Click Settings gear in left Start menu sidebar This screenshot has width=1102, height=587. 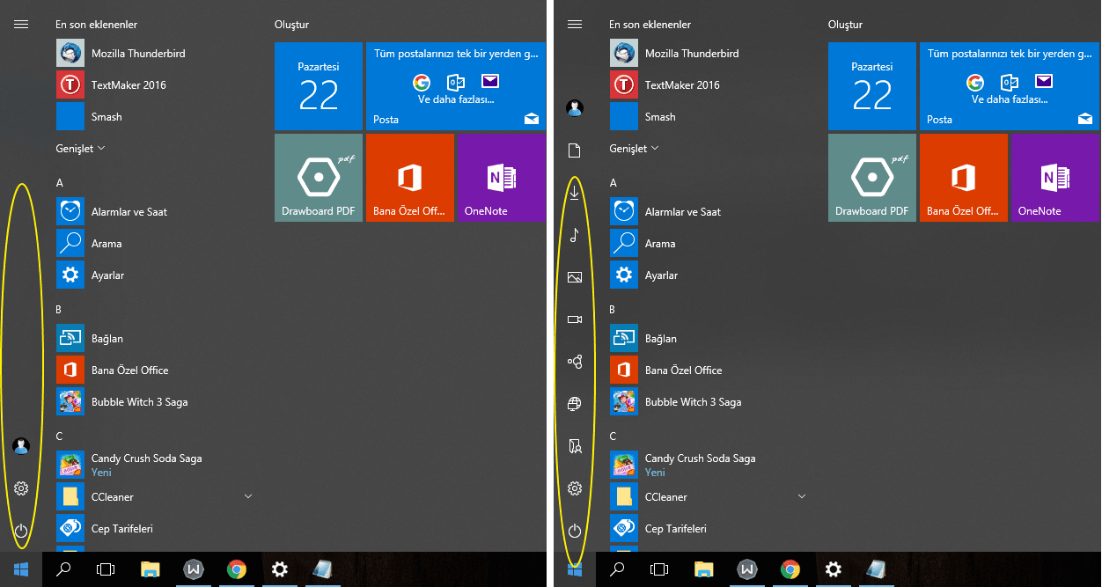[x=21, y=488]
